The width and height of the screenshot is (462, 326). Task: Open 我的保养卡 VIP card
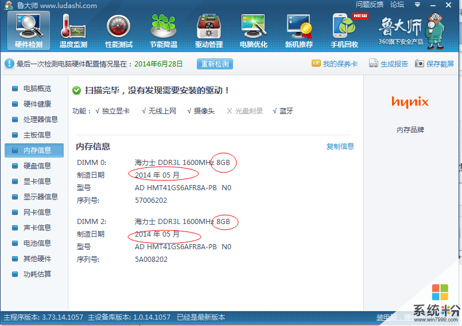[x=335, y=64]
